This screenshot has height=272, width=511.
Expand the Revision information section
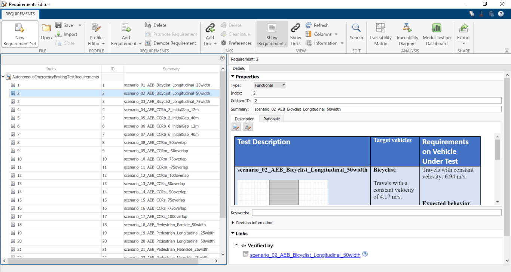233,223
